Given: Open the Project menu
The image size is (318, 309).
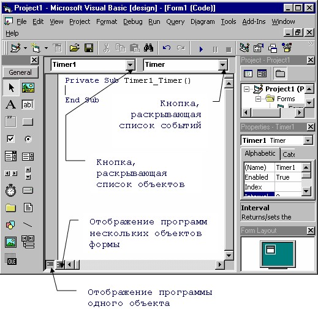Looking at the screenshot, I should [80, 22].
